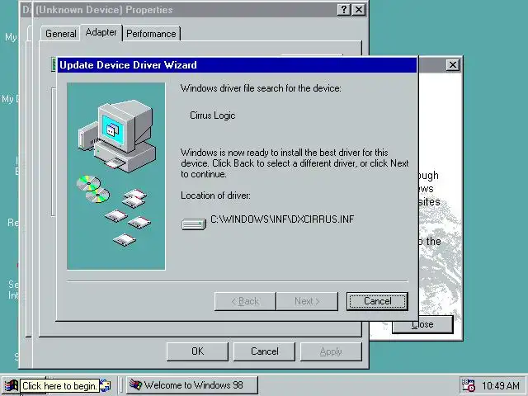The height and width of the screenshot is (396, 528).
Task: Click the 10:49 AM clock in the tray
Action: pyautogui.click(x=501, y=385)
